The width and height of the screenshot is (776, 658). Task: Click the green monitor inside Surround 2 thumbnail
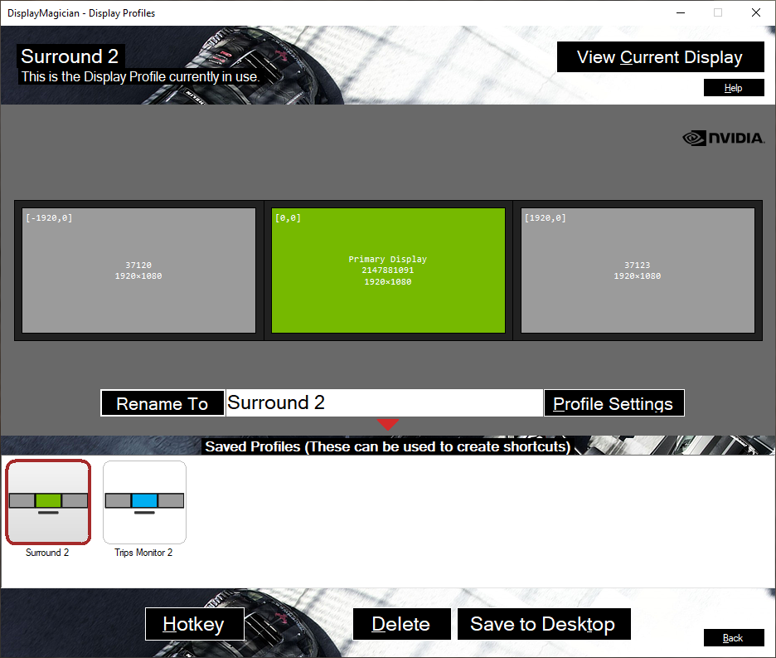tap(47, 500)
